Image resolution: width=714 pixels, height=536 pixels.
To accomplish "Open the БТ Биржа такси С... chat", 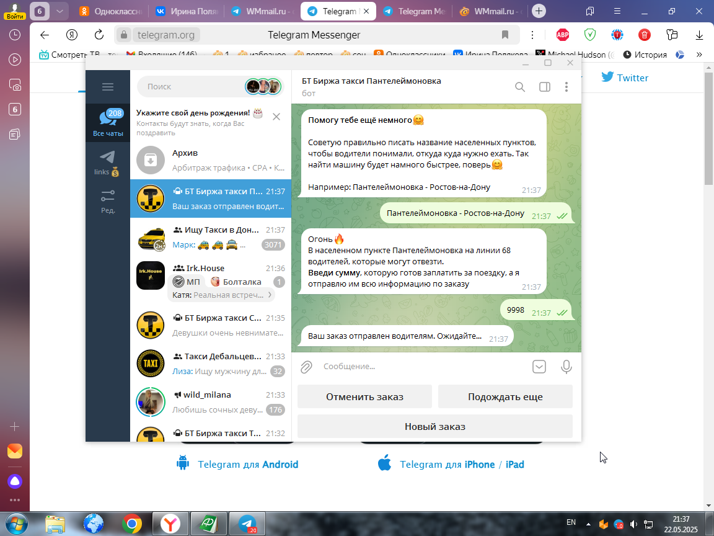I will [210, 325].
